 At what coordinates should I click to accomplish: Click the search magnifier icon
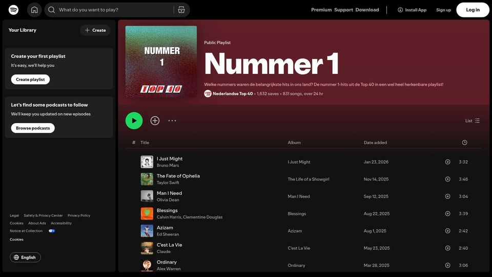pyautogui.click(x=51, y=10)
